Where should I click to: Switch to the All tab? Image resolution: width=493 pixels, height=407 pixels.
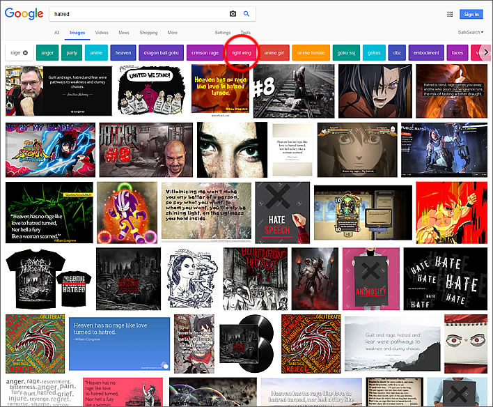(56, 33)
